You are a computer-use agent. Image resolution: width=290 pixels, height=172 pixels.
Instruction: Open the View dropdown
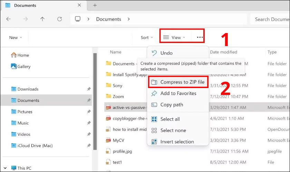pyautogui.click(x=174, y=37)
